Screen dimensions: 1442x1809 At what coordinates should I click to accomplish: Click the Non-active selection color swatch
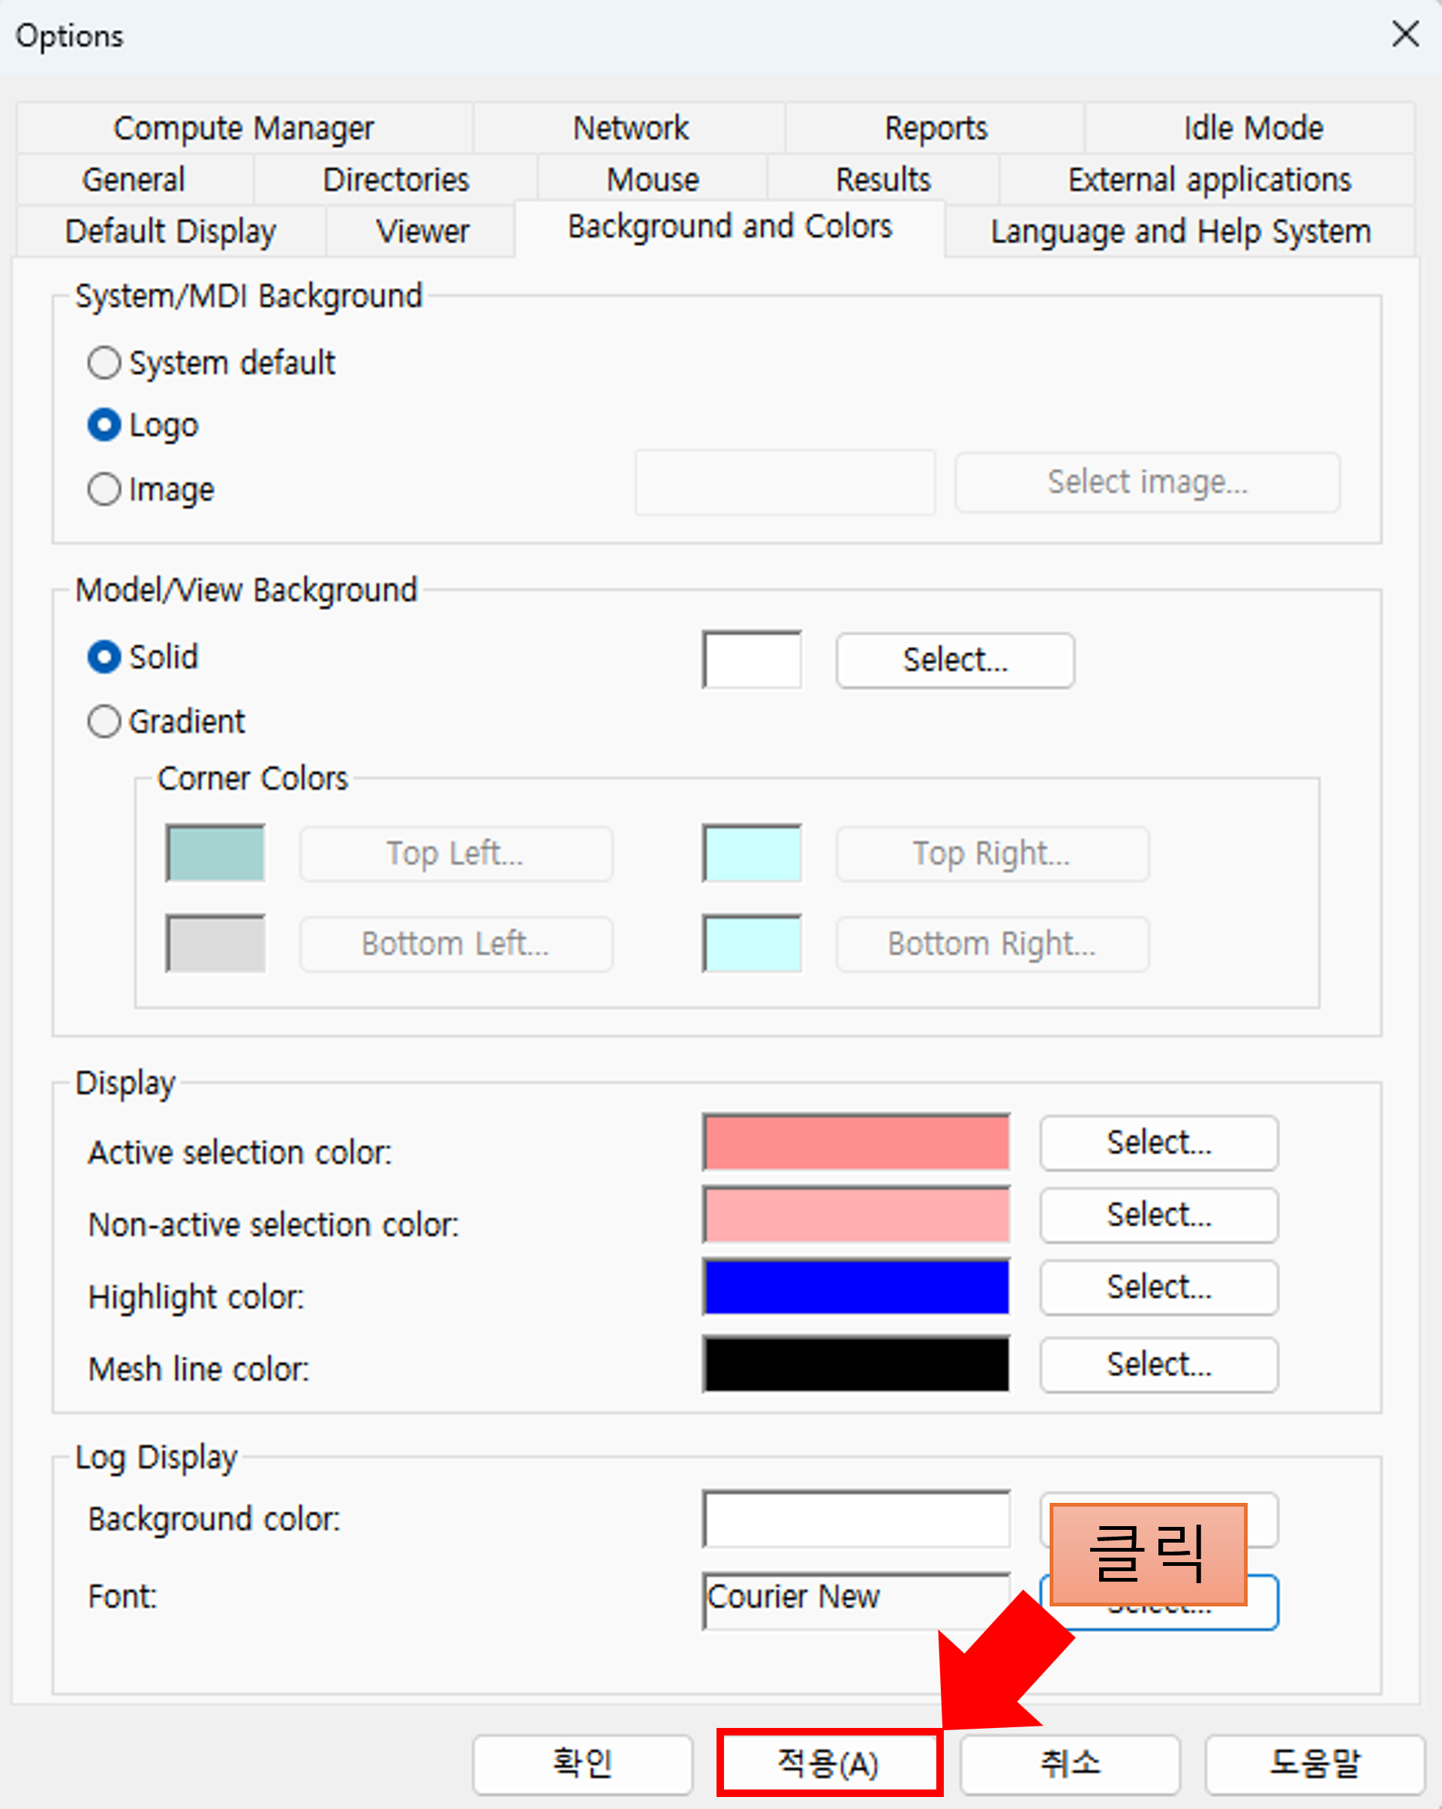point(855,1215)
